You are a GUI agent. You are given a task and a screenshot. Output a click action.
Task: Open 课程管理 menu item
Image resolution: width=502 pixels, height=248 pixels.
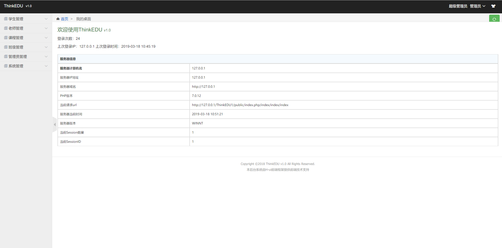[26, 38]
